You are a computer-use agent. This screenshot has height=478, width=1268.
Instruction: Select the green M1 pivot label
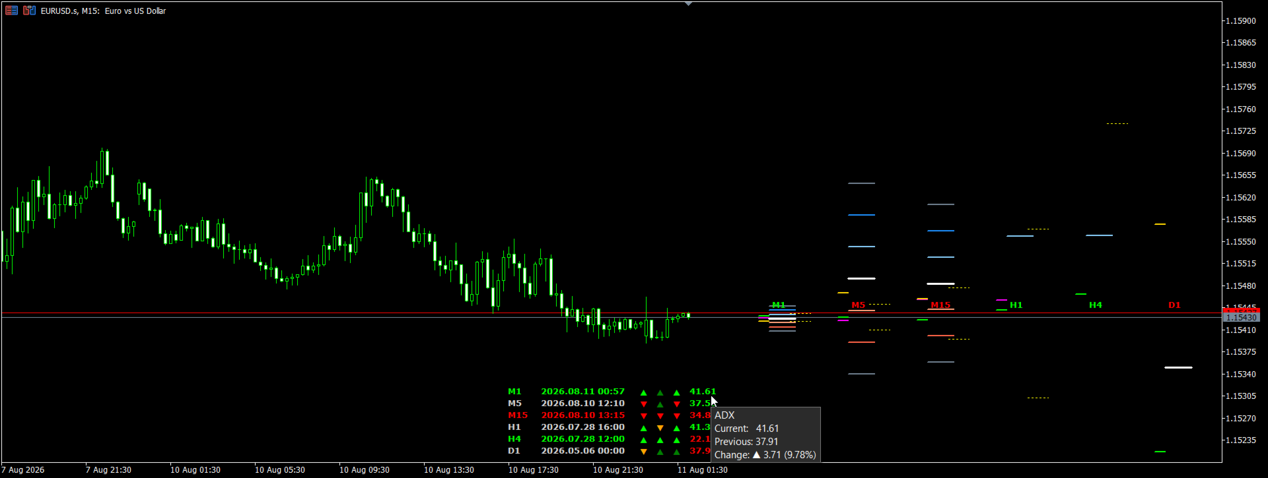(779, 305)
